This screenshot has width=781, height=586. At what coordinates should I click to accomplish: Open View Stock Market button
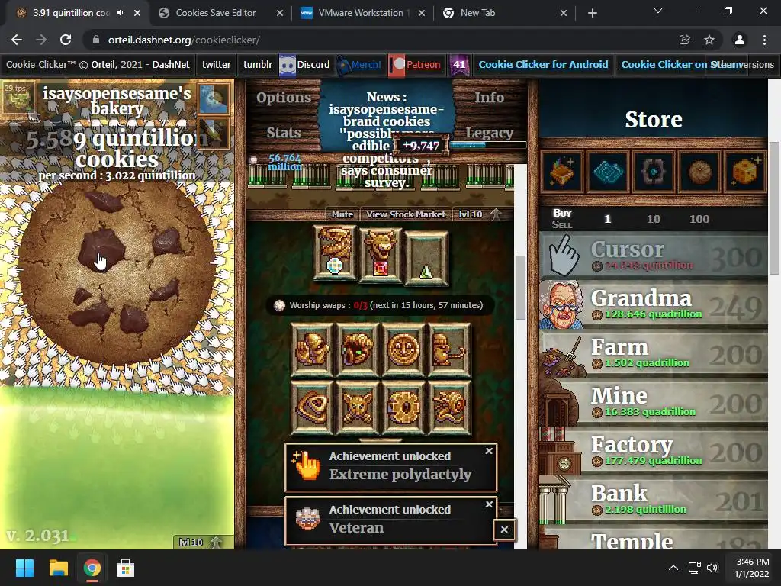(406, 214)
